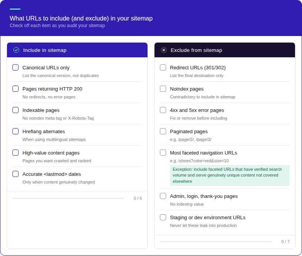Click the text No indexing value
The width and height of the screenshot is (302, 256).
point(187,204)
